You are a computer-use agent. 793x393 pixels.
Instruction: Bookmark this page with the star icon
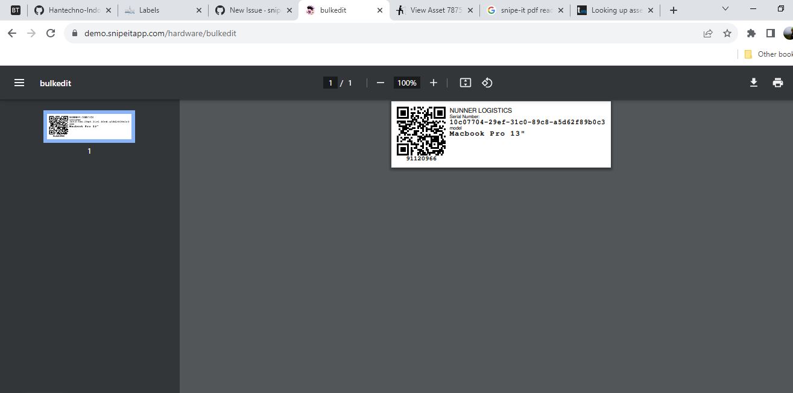coord(727,34)
